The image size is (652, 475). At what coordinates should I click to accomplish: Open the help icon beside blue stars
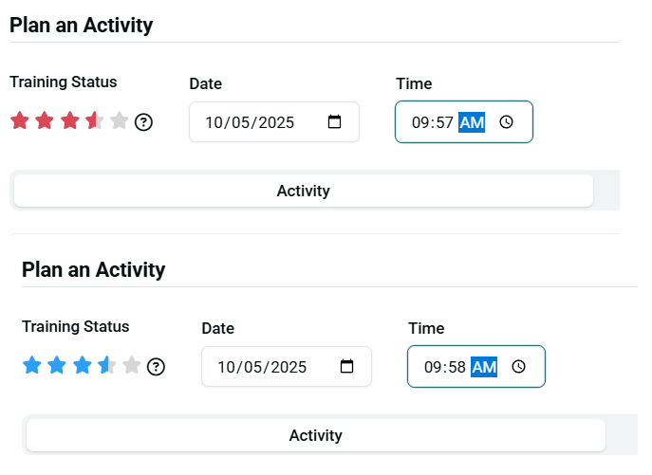[156, 366]
